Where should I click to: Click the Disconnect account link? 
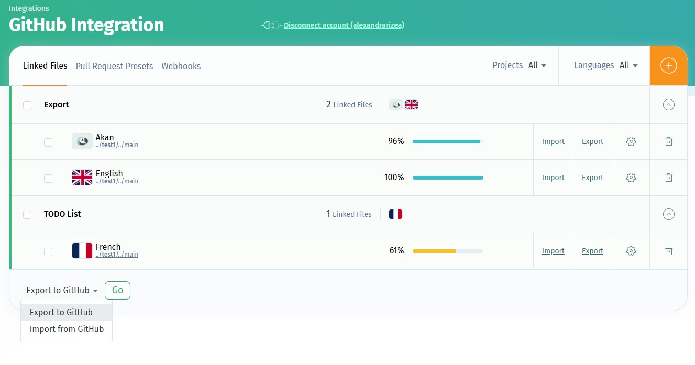point(344,25)
